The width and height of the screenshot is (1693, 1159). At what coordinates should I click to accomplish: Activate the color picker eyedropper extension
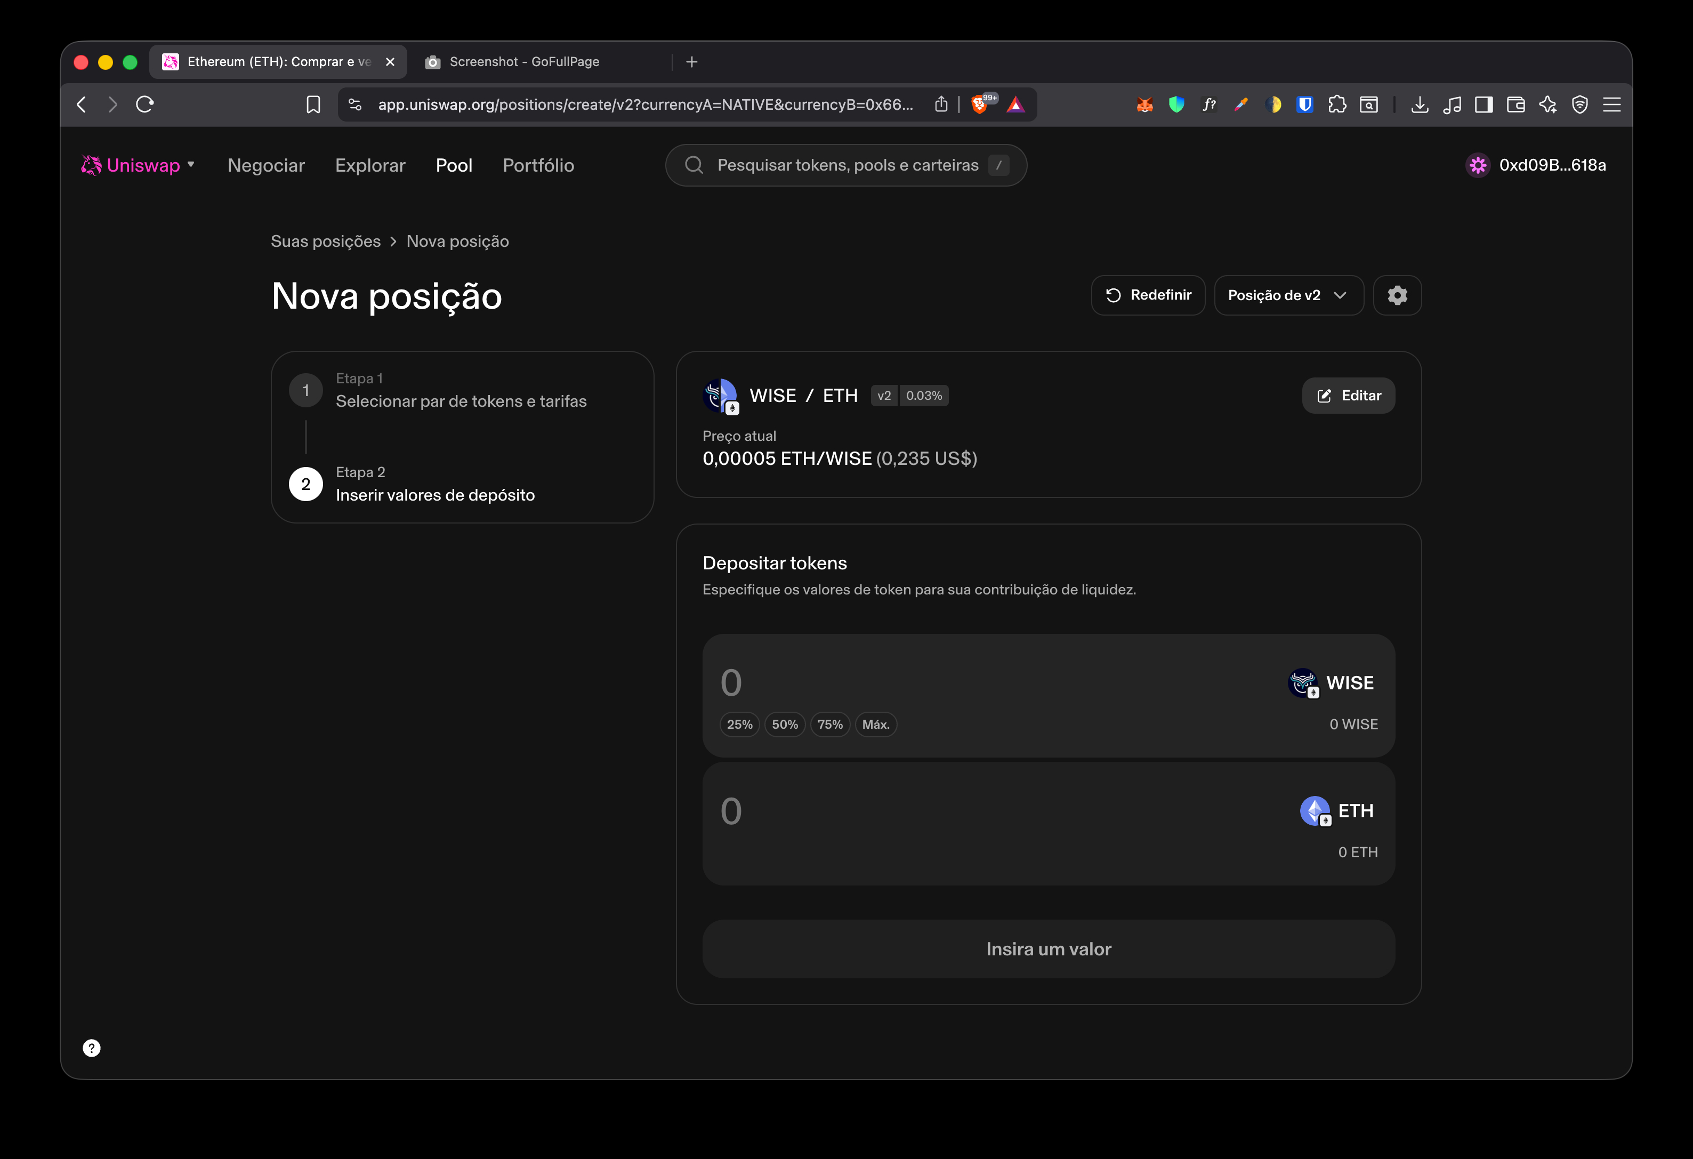pyautogui.click(x=1241, y=105)
